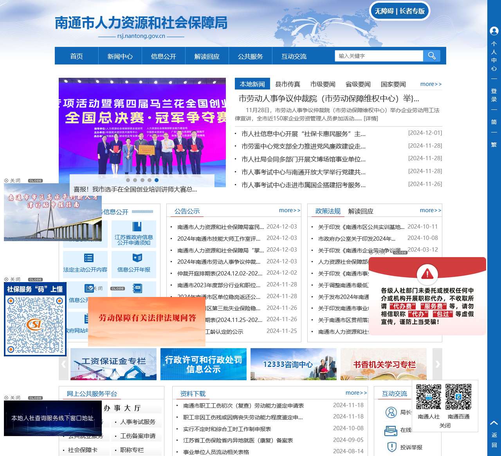Click more>> in 政策法规 section

coord(431,210)
